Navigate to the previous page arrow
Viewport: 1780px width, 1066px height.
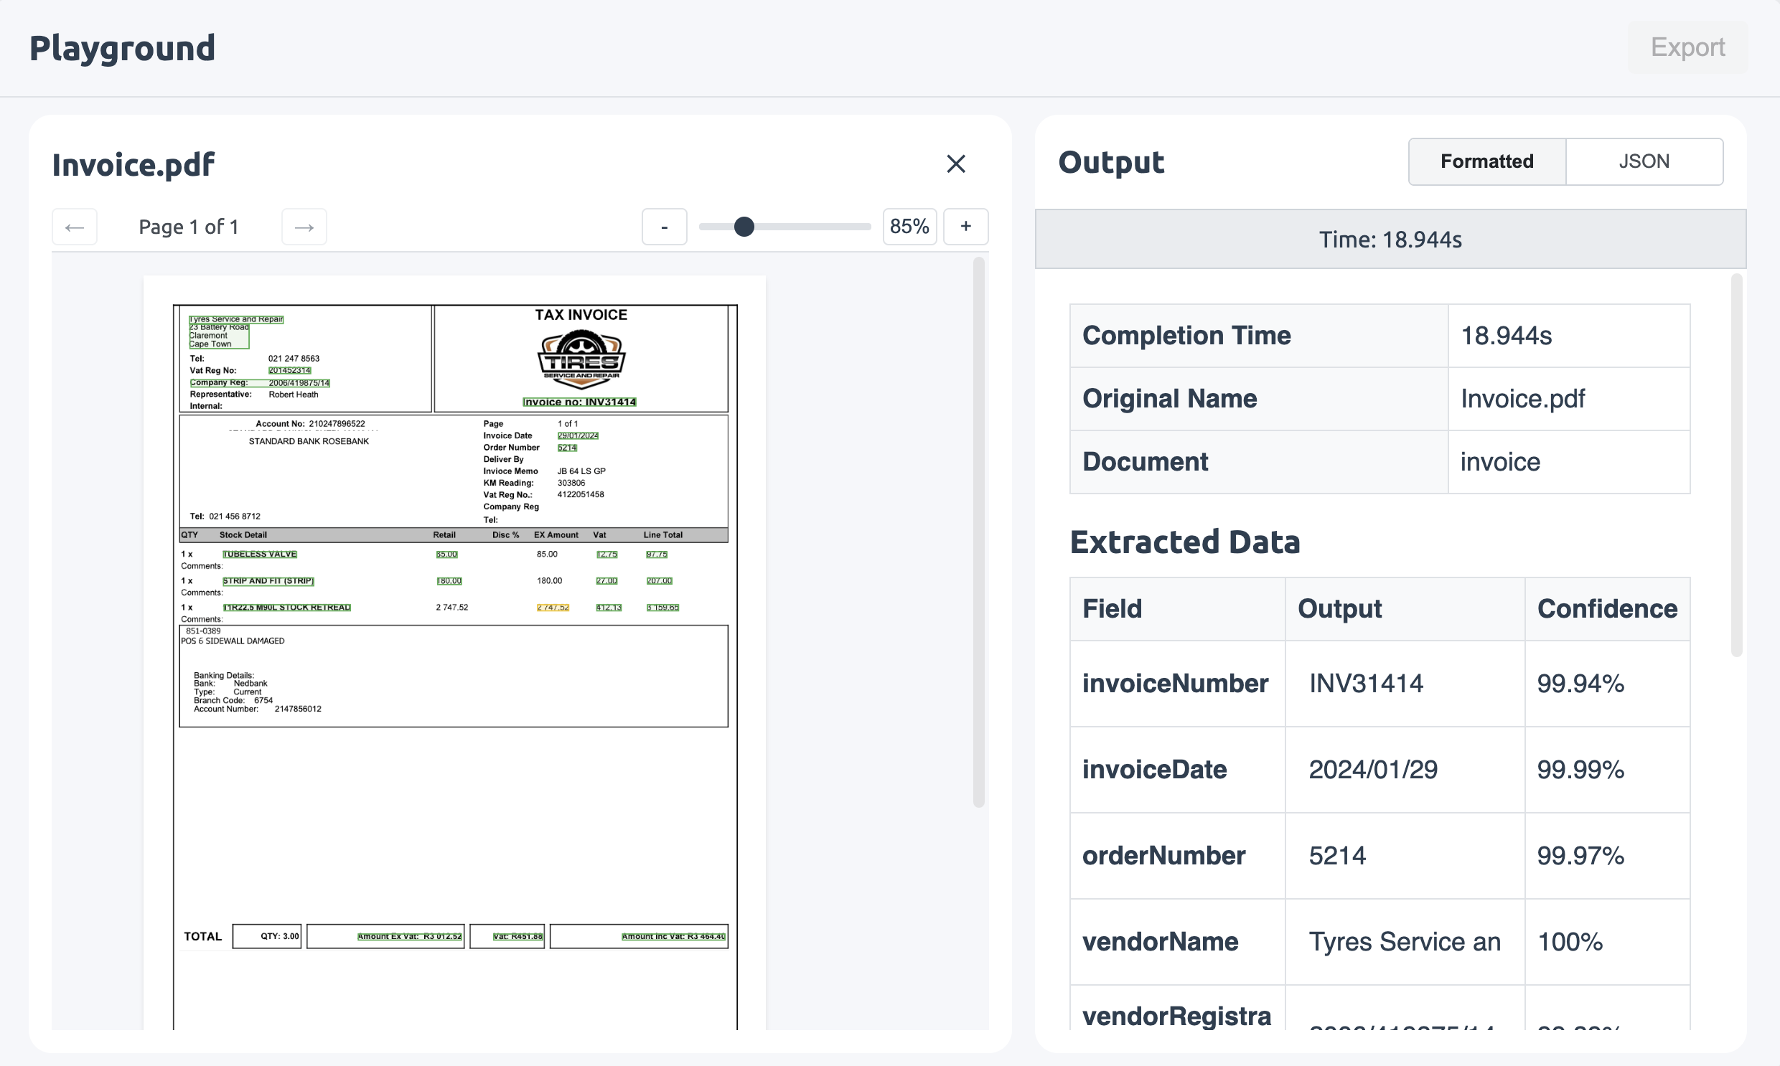74,226
